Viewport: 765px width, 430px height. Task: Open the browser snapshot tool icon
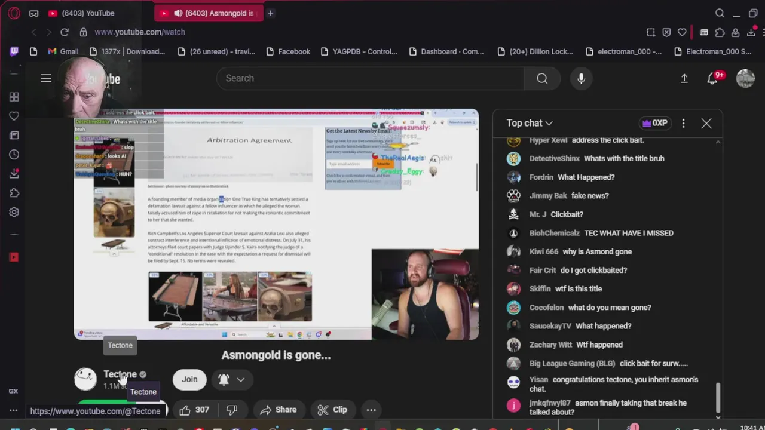(x=651, y=32)
